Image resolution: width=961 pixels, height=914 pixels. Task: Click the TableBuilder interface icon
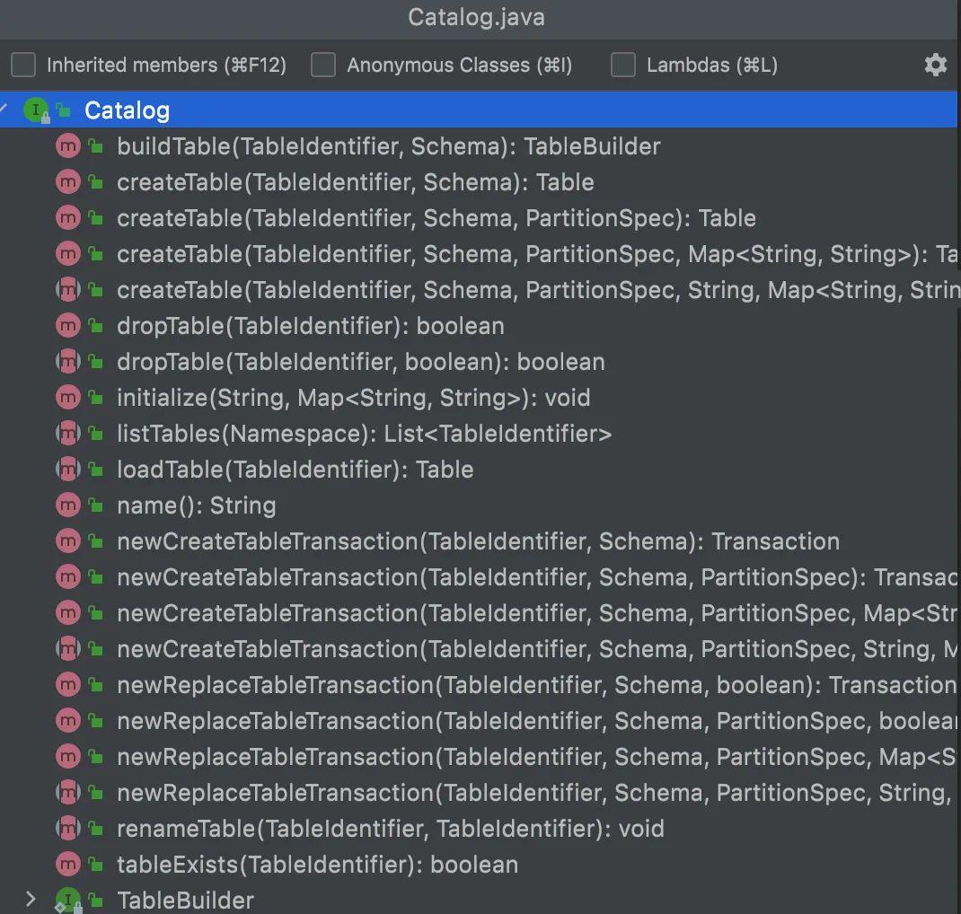click(x=68, y=900)
